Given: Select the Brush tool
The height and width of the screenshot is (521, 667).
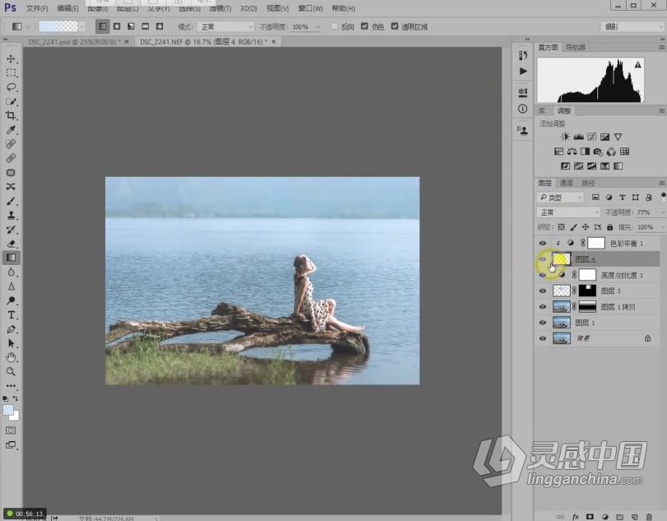Looking at the screenshot, I should (x=11, y=201).
